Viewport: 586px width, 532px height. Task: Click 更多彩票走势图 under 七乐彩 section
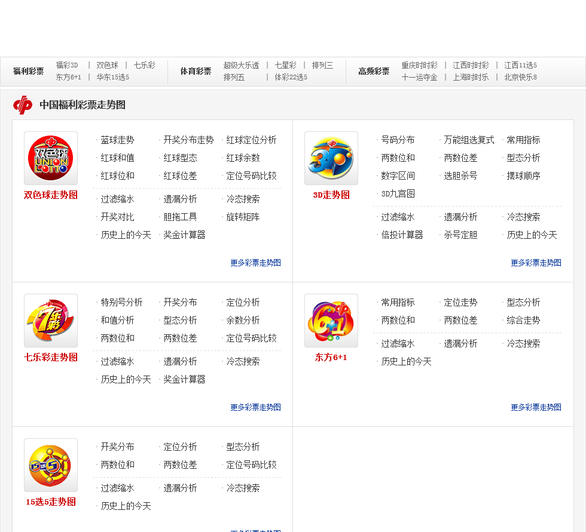(x=256, y=407)
